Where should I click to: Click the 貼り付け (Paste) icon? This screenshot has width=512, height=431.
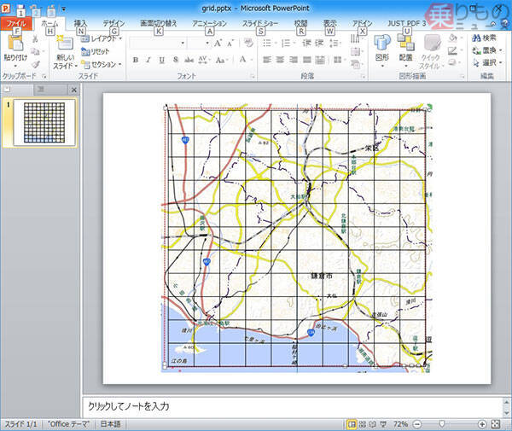click(x=14, y=43)
